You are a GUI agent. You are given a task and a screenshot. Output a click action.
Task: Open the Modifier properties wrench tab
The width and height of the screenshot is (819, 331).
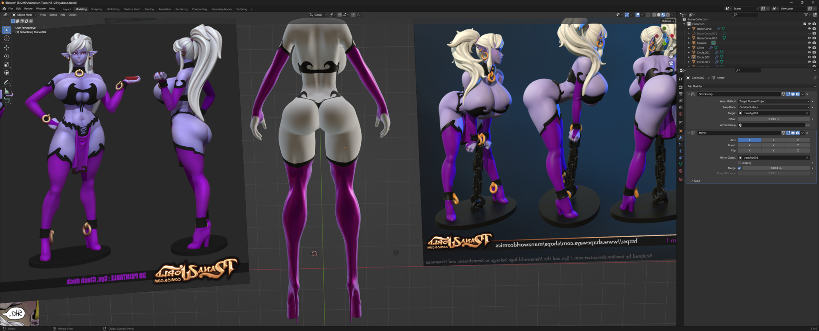click(681, 138)
